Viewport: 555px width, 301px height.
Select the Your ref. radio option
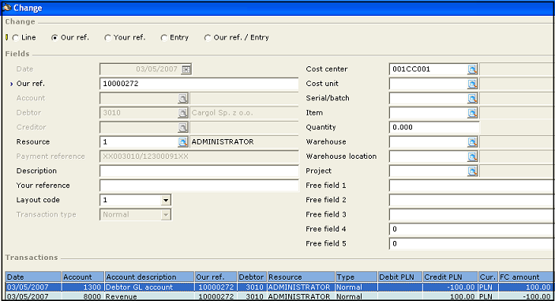point(108,38)
